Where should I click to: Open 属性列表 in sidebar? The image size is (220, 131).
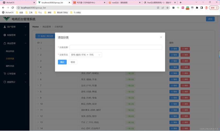(10, 66)
